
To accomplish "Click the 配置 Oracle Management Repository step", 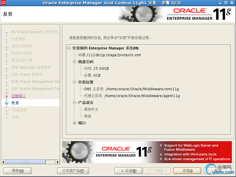I will tap(35, 82).
